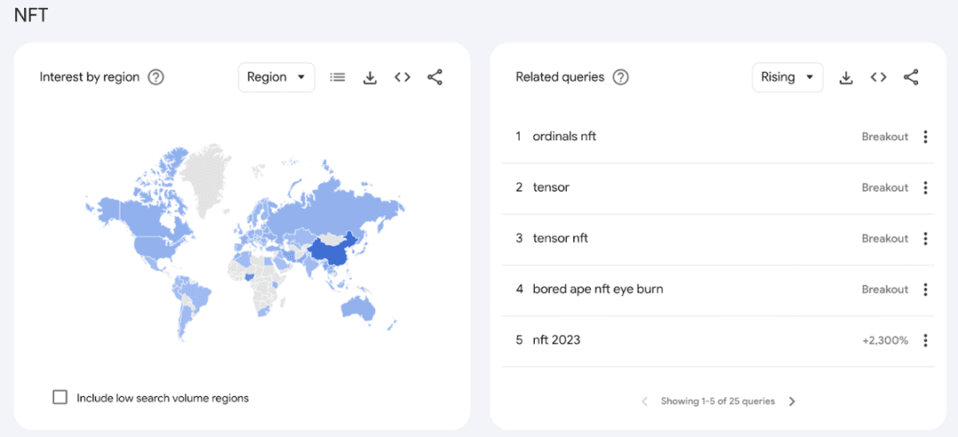The width and height of the screenshot is (958, 437).
Task: Share the Related queries card
Action: point(911,77)
